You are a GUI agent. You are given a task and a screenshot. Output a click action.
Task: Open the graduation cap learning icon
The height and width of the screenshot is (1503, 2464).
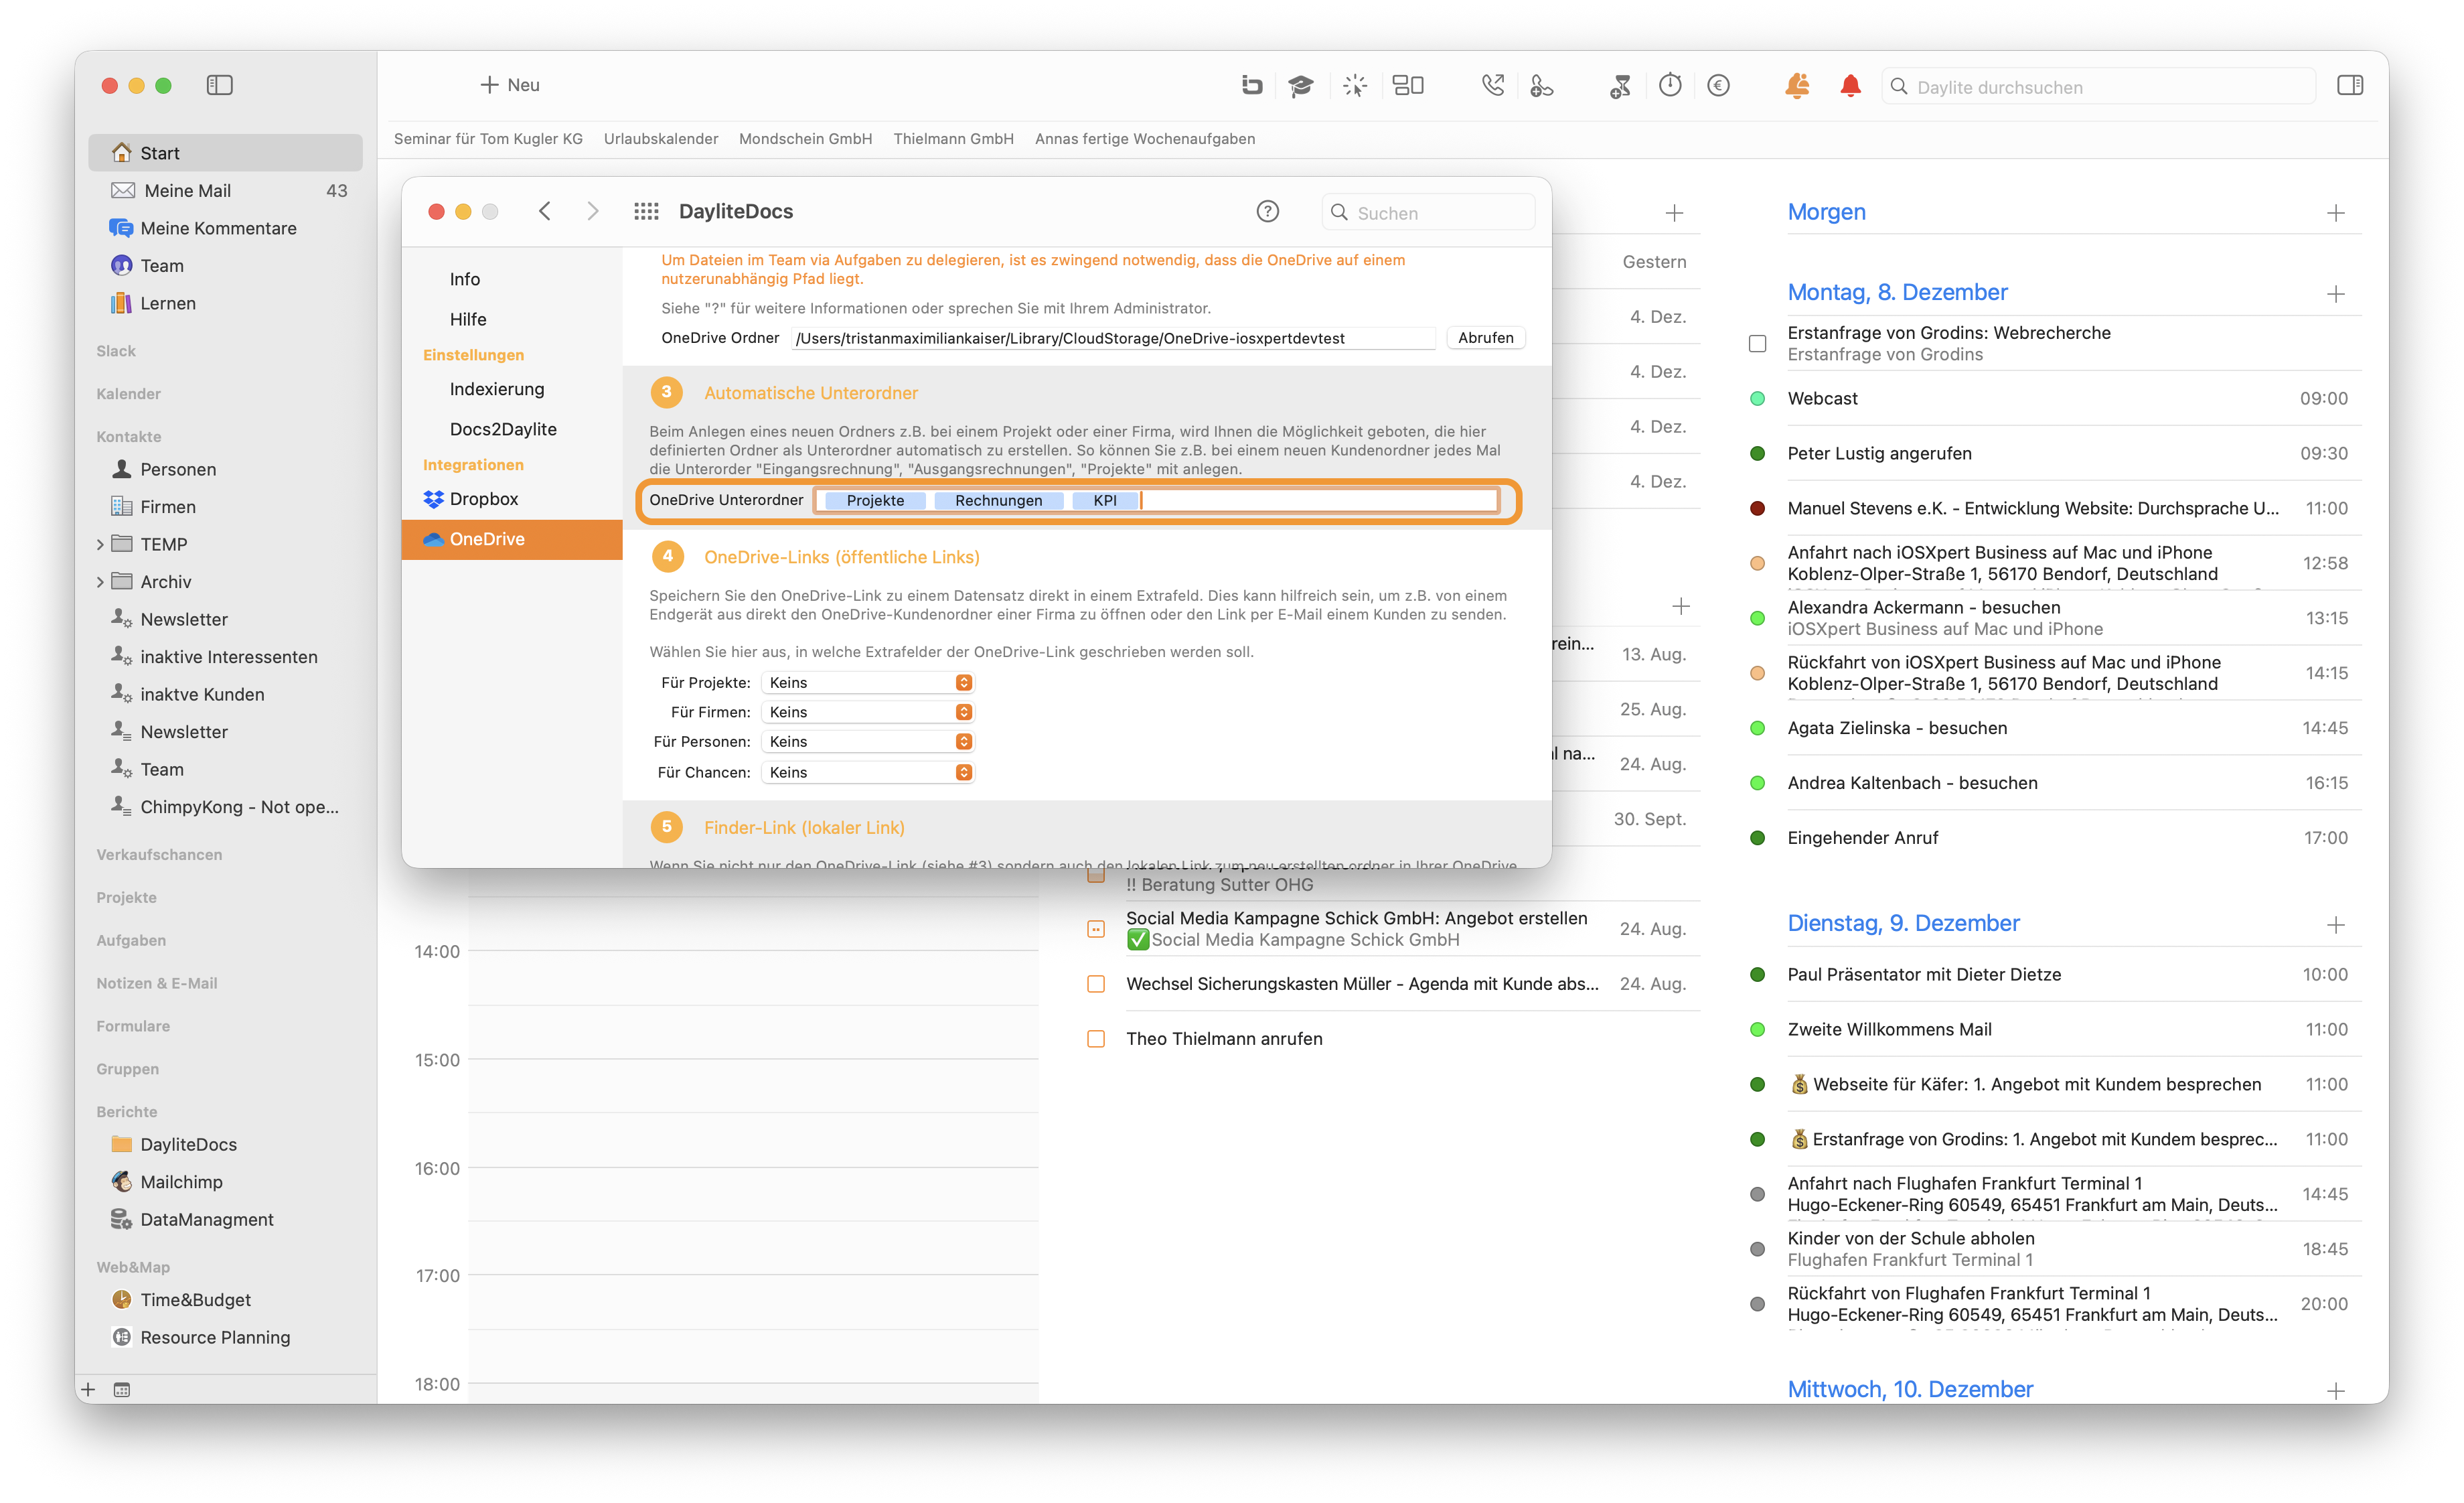point(1300,85)
